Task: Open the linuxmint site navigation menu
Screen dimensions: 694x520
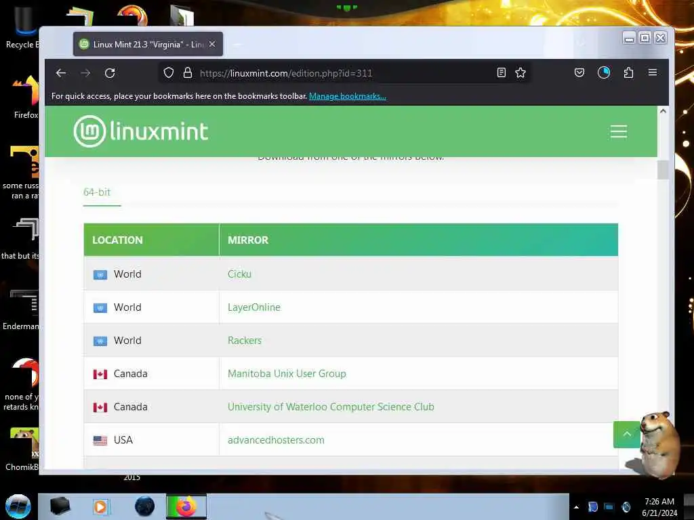Action: [x=618, y=131]
